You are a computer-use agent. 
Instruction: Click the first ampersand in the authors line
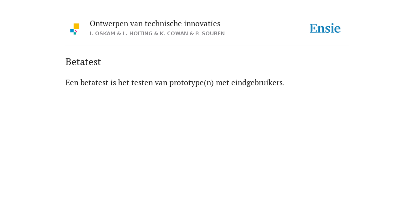(x=119, y=34)
